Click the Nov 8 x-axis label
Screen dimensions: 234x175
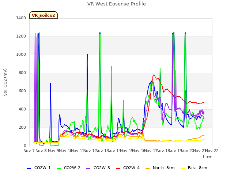tap(41, 151)
